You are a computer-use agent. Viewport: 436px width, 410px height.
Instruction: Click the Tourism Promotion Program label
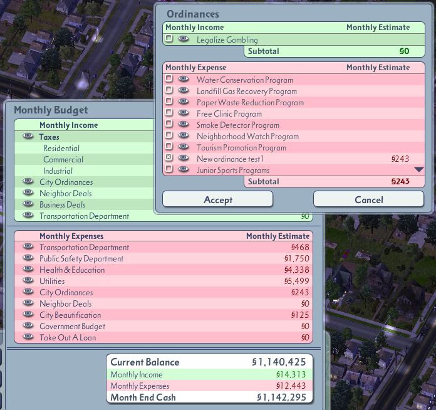point(241,147)
